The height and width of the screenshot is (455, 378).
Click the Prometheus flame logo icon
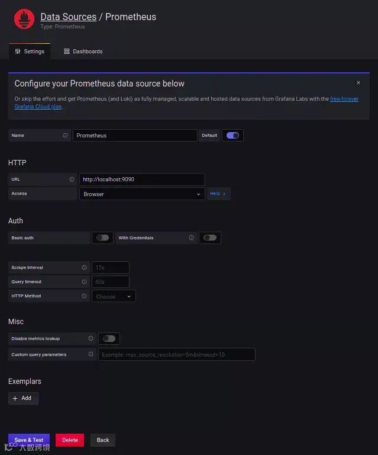pos(24,19)
